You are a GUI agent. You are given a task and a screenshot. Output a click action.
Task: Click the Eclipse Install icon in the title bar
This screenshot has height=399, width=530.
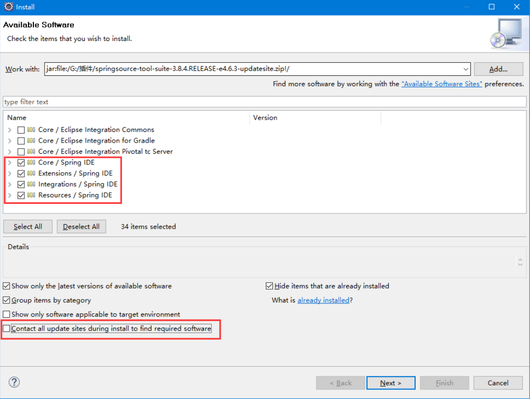click(9, 7)
